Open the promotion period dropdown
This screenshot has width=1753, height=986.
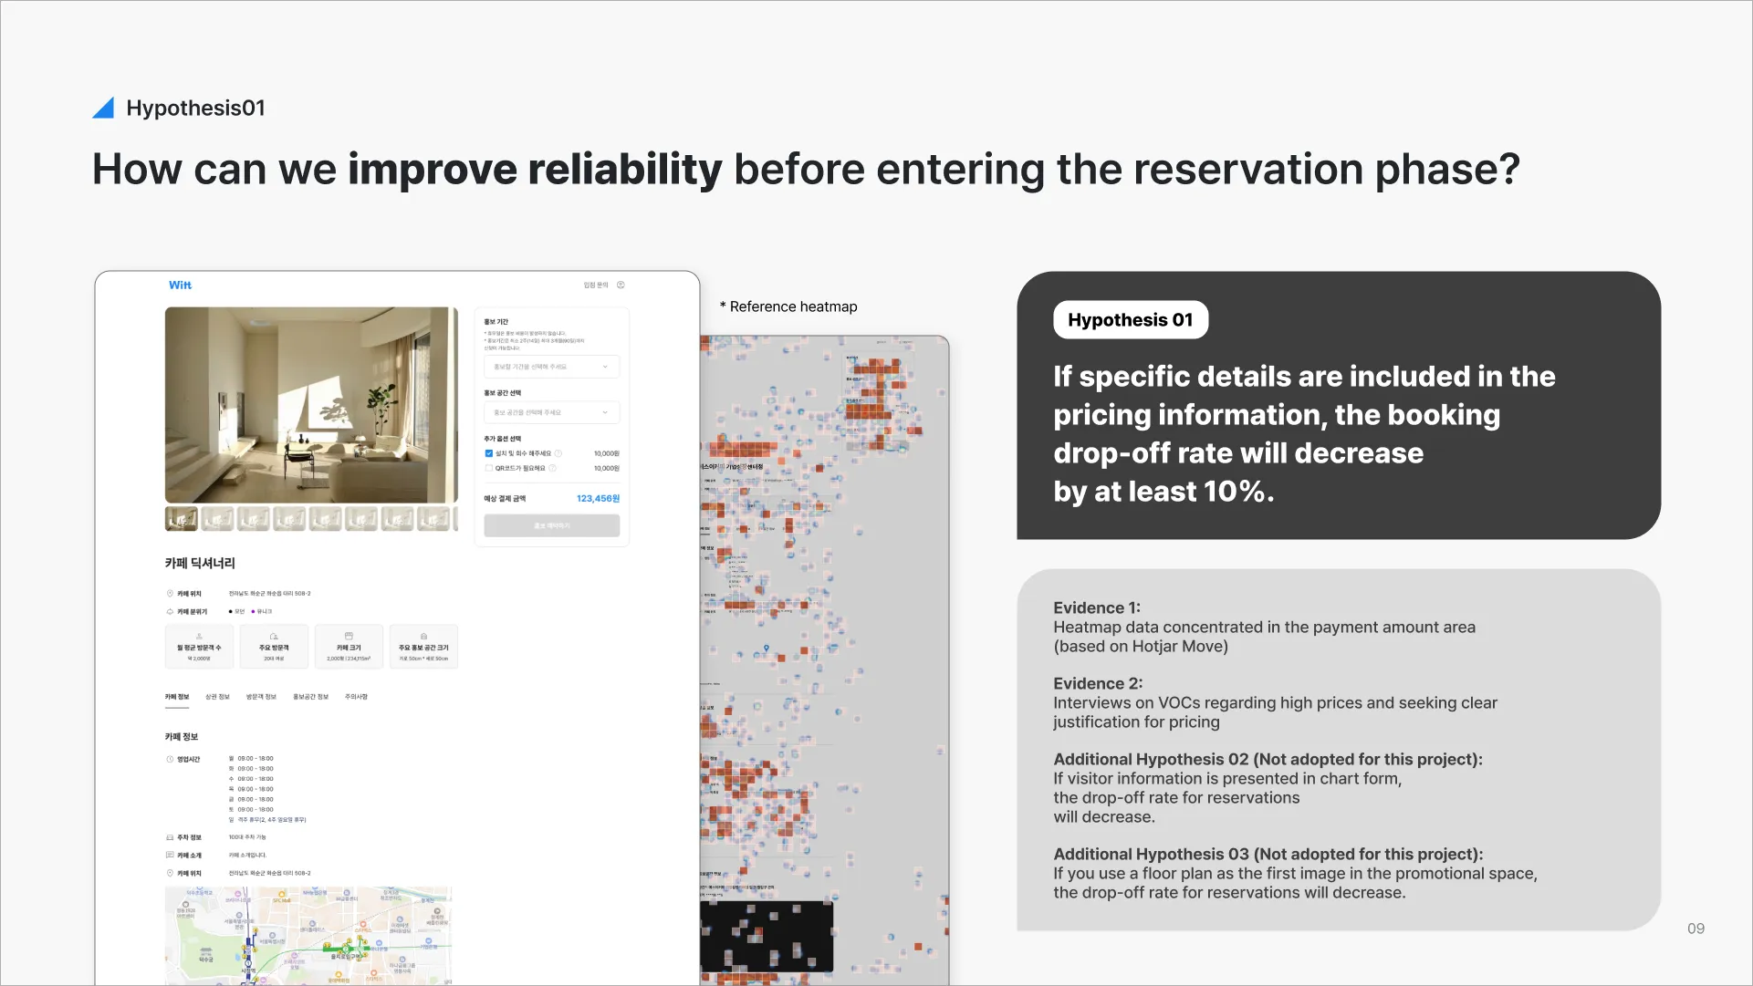[551, 367]
